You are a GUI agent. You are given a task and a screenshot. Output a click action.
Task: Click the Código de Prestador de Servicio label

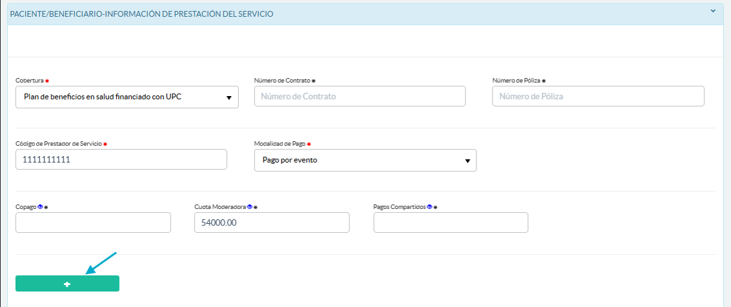point(58,143)
